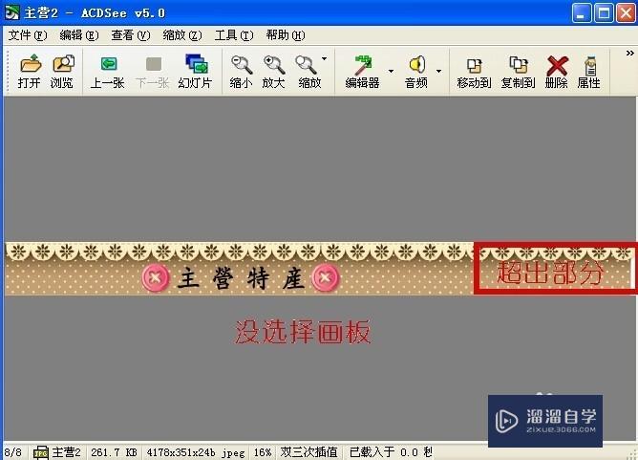Click the greyed-out Next image (下一张) icon
The image size is (638, 460).
[x=152, y=72]
